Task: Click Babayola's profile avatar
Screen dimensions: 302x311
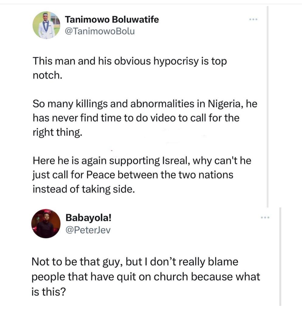Action: pyautogui.click(x=46, y=223)
